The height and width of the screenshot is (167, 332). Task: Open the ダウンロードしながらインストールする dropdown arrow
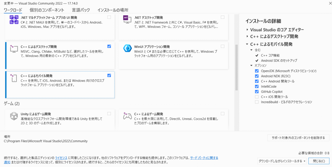pyautogui.click(x=304, y=161)
